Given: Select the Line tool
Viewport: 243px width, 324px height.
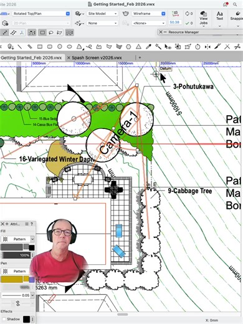Looking at the screenshot, I should coord(20,47).
